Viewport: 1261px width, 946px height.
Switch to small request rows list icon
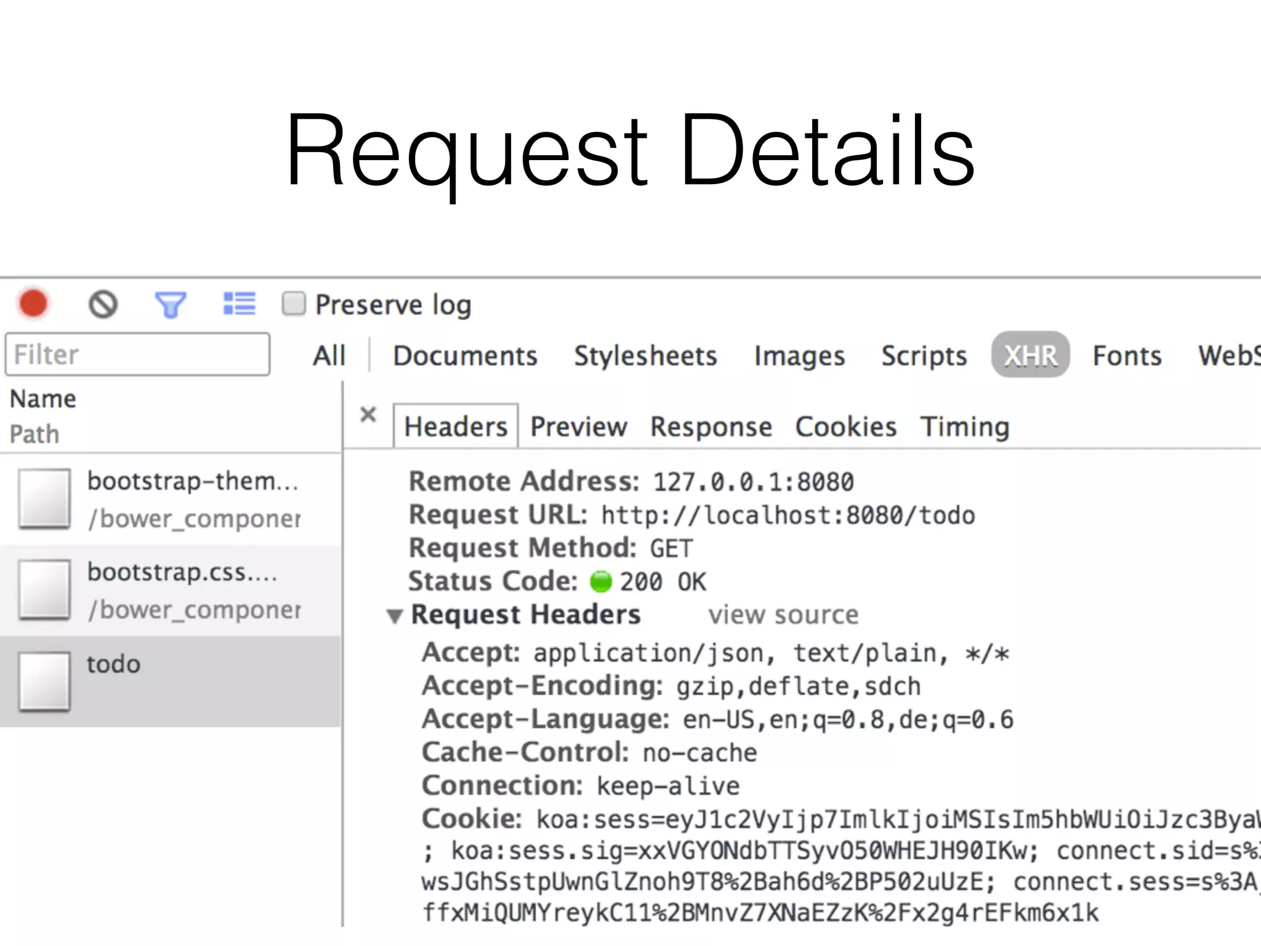(239, 304)
